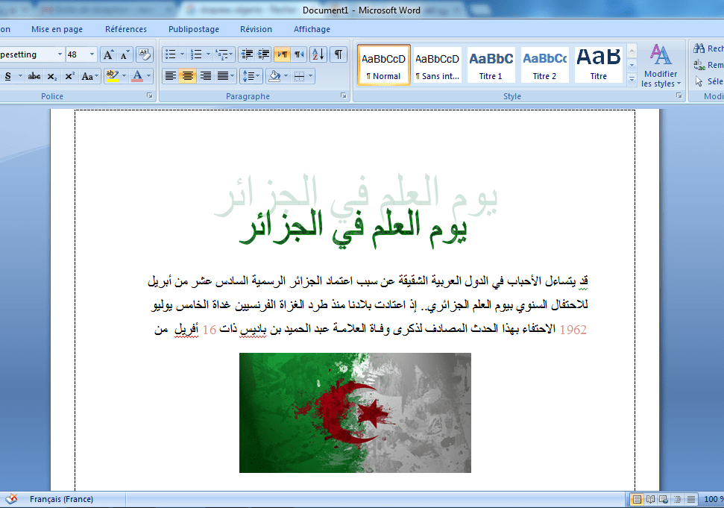Click the clear formatting eraser icon
This screenshot has height=508, width=724.
[145, 54]
